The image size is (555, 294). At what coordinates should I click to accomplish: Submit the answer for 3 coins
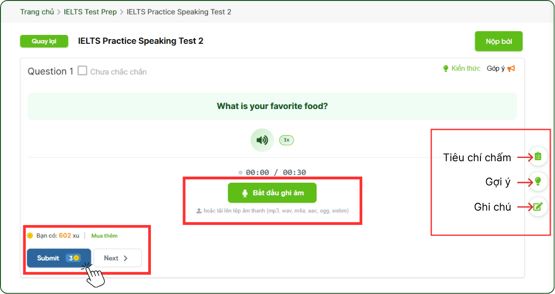(x=59, y=258)
